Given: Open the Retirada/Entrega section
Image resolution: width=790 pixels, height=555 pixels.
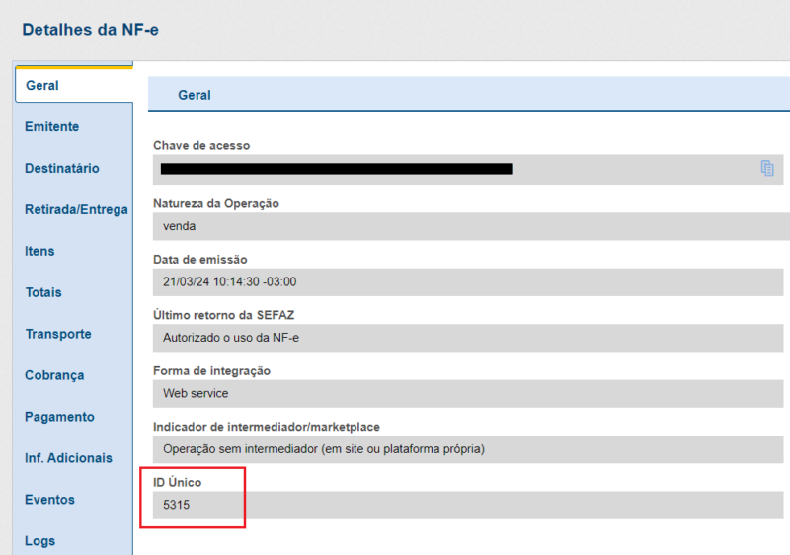Looking at the screenshot, I should (x=76, y=210).
